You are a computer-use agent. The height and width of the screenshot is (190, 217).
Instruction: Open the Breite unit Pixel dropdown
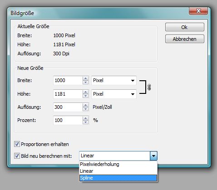pyautogui.click(x=114, y=80)
